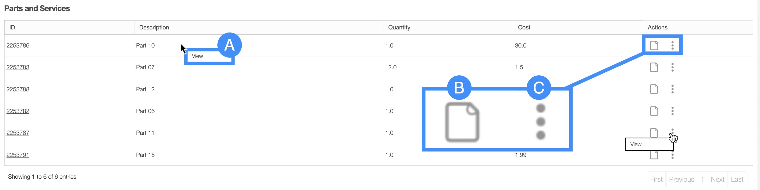Open the three-dot menu for Part 10
Screen dimensions: 760x190
pyautogui.click(x=672, y=45)
